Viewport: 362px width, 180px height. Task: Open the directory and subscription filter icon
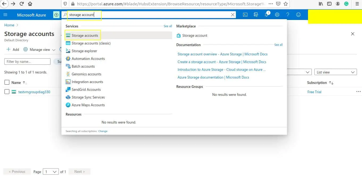(x=256, y=15)
